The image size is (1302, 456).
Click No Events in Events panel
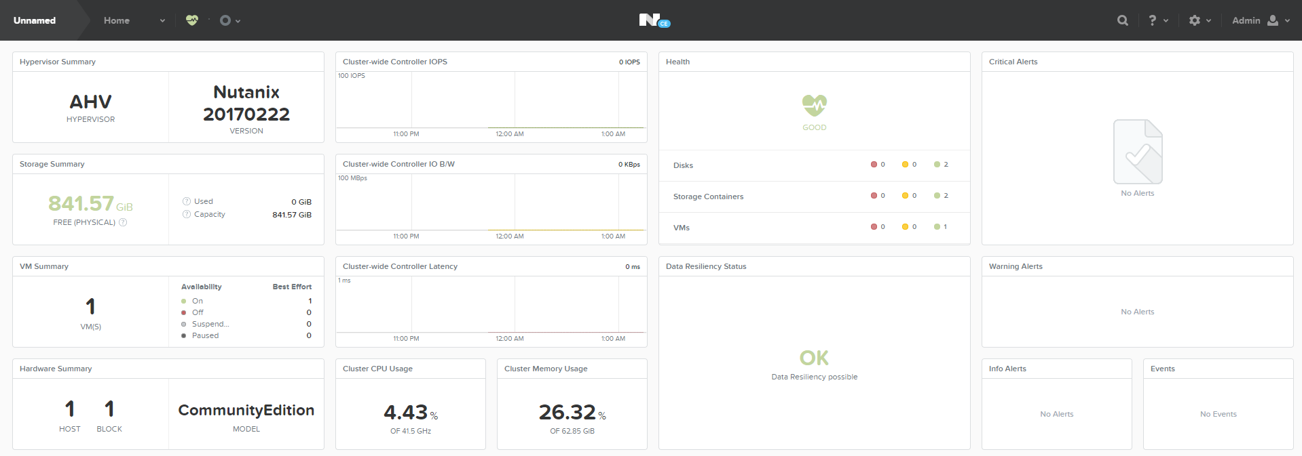pyautogui.click(x=1219, y=414)
